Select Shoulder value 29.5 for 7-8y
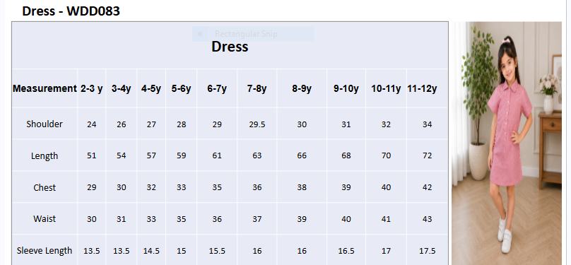This screenshot has width=571, height=265. (257, 124)
